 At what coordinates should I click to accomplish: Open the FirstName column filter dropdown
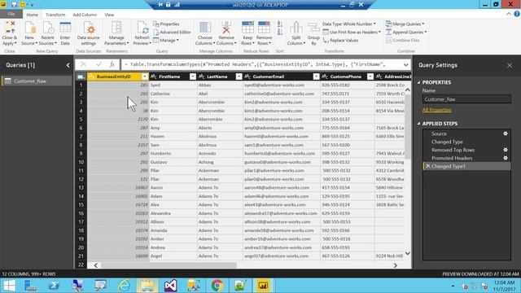pyautogui.click(x=193, y=77)
